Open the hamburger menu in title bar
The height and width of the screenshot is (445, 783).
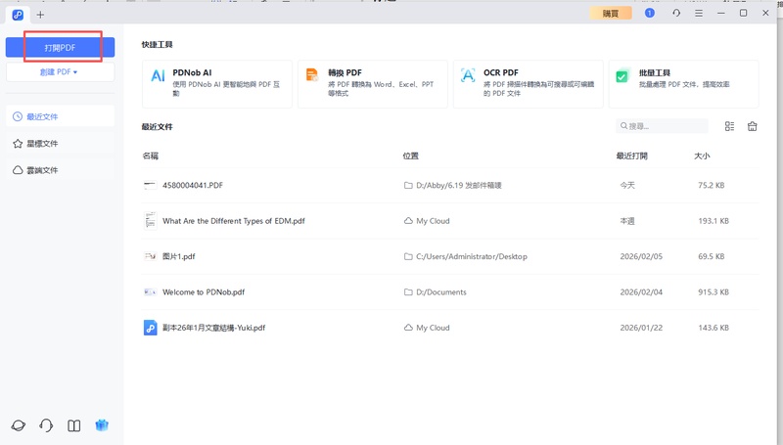click(698, 14)
